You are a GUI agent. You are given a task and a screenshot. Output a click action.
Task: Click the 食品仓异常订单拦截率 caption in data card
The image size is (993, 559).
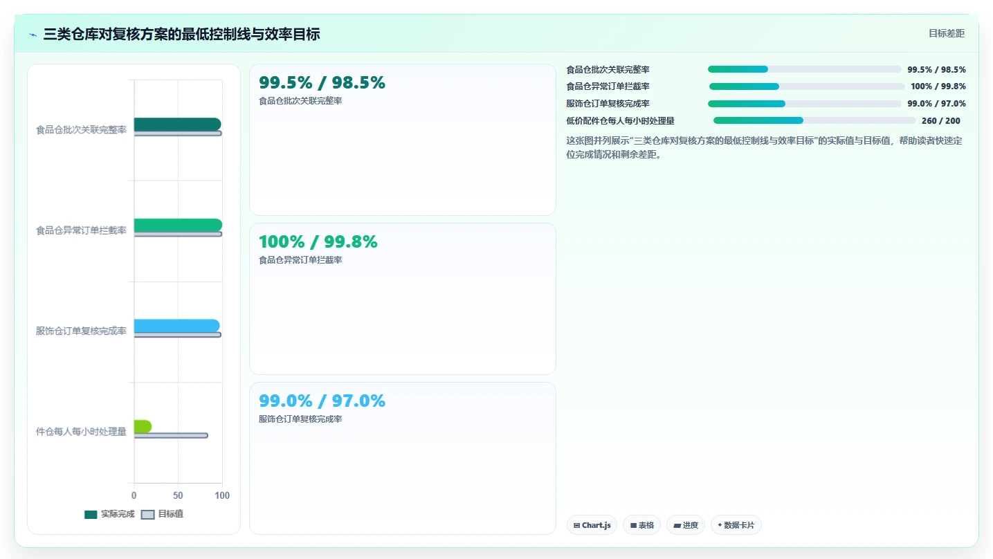[300, 259]
